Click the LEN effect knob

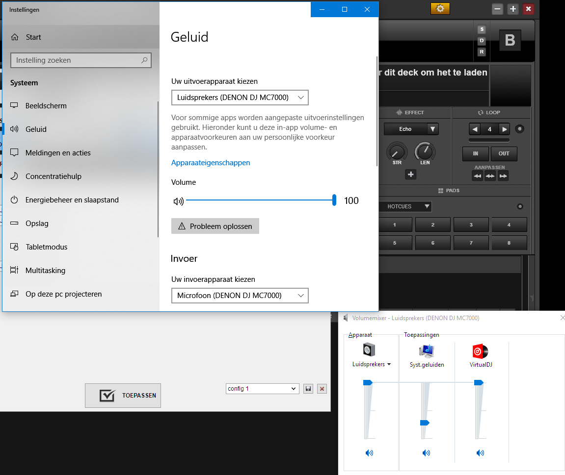point(425,151)
